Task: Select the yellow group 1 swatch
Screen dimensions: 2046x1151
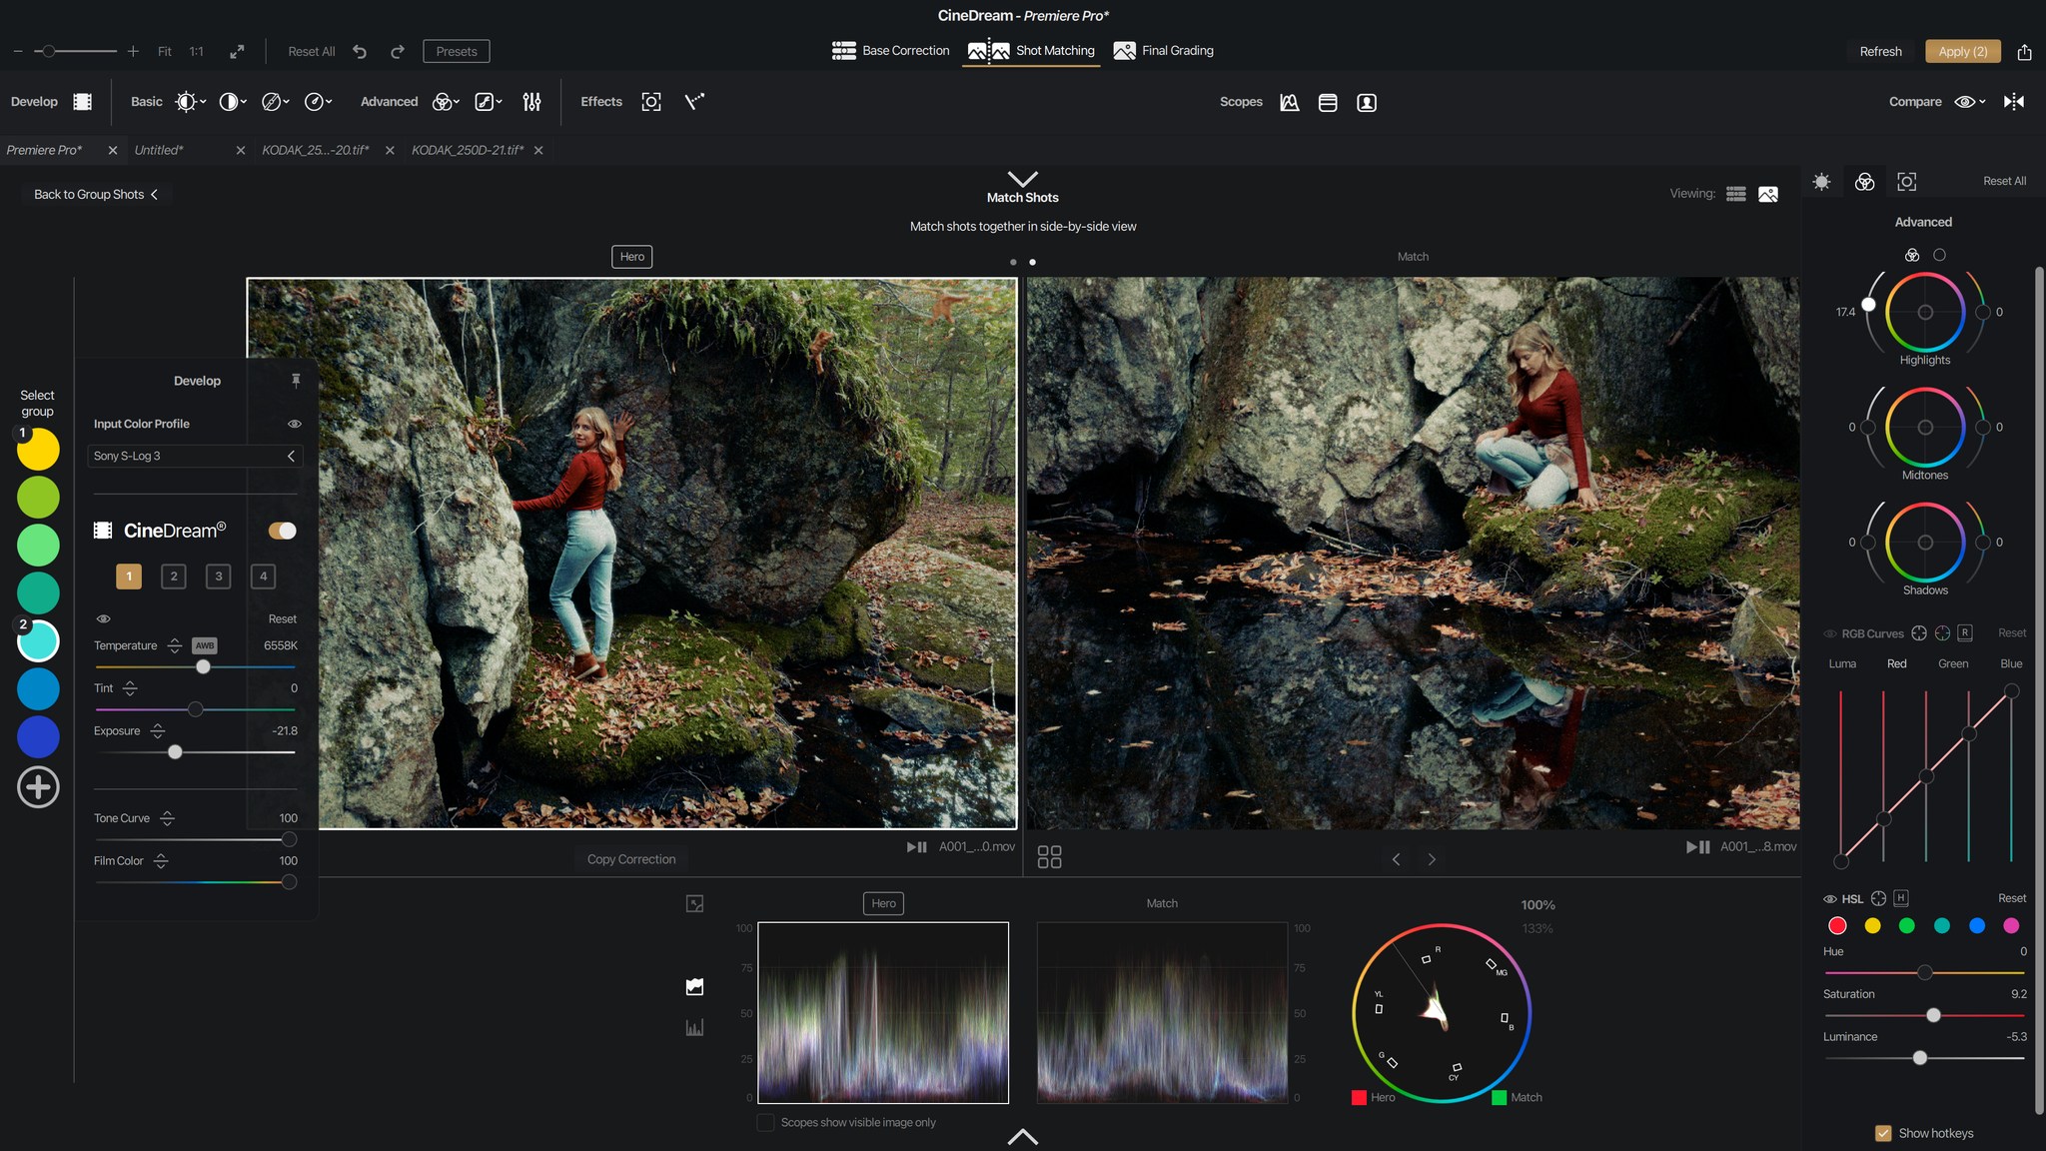Action: 38,450
